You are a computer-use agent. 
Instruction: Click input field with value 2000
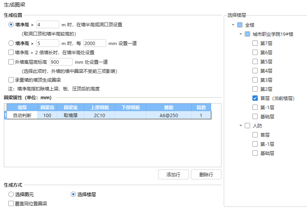[x=95, y=43]
